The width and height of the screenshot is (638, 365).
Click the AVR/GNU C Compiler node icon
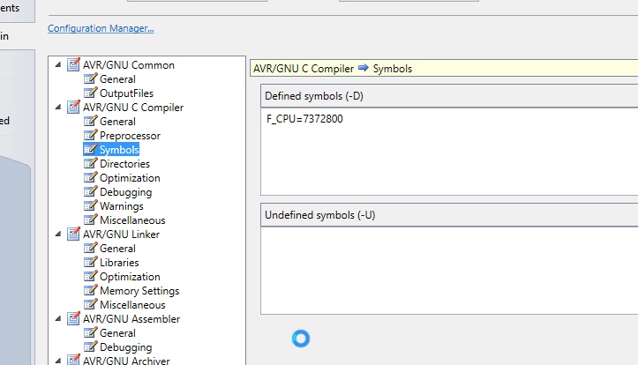[x=73, y=108]
